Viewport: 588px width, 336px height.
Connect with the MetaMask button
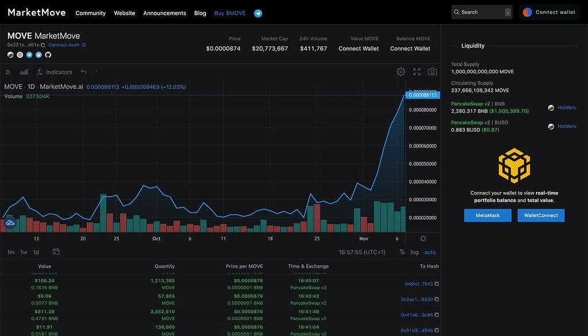tap(488, 216)
